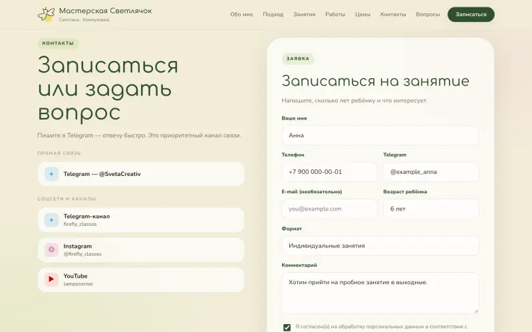Open the Обо мне menu item
Viewport: 532px width, 332px height.
(x=241, y=14)
